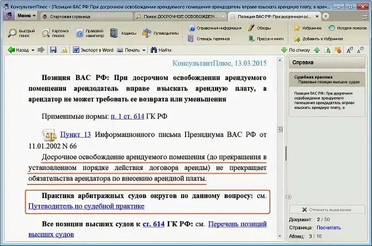Open Пункт 13 link
The height and width of the screenshot is (246, 372).
pos(76,135)
